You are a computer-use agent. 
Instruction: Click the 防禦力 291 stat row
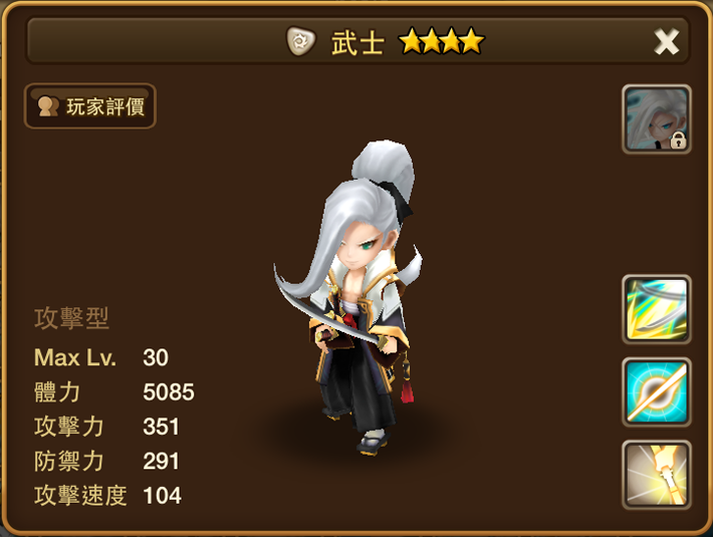(x=107, y=461)
